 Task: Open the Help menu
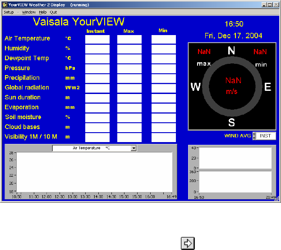(x=43, y=12)
